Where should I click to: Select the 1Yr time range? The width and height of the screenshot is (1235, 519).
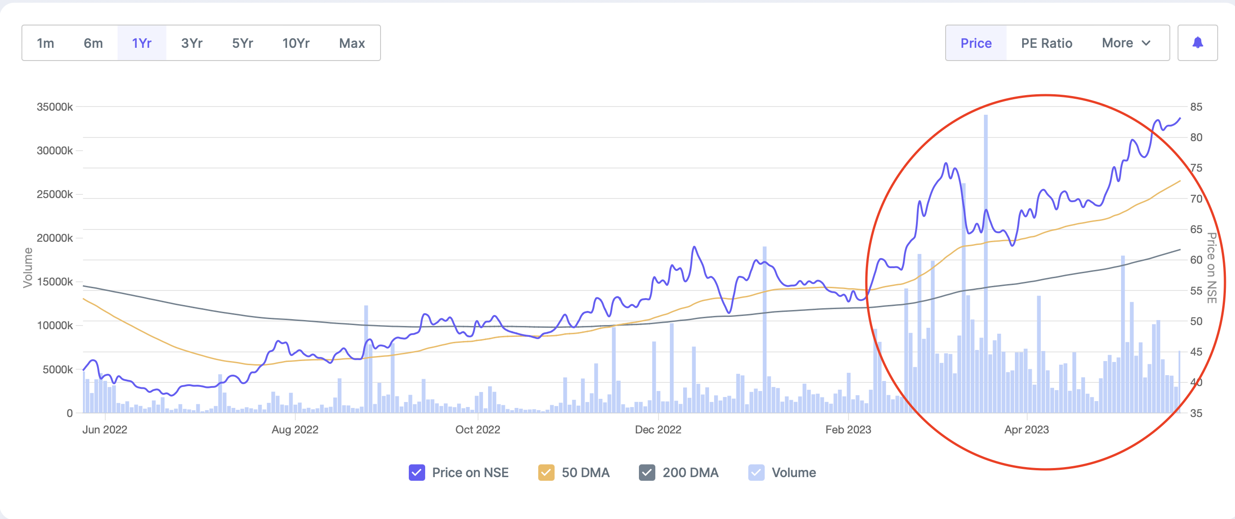pyautogui.click(x=141, y=43)
